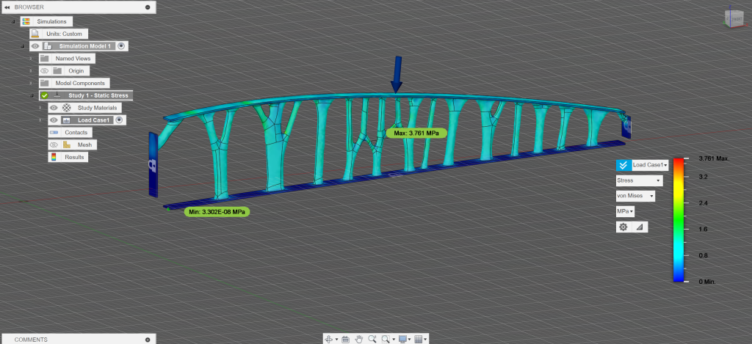
Task: Change units using the MPa dropdown
Action: point(626,211)
